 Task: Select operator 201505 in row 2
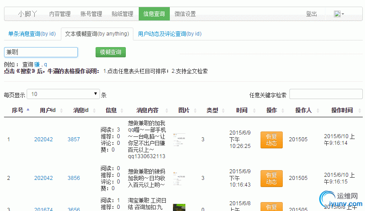[x=298, y=178]
